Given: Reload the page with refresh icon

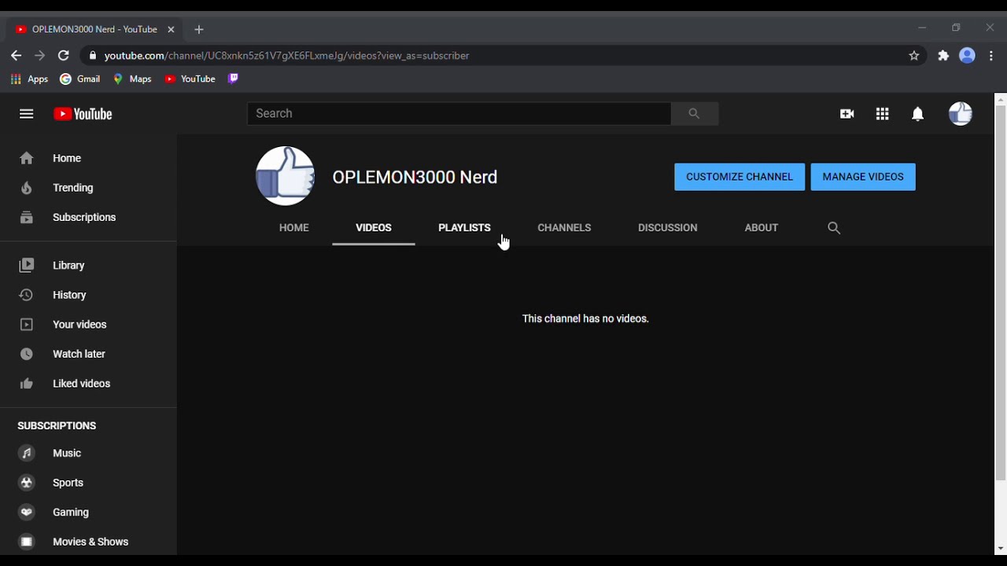Looking at the screenshot, I should click(x=64, y=56).
